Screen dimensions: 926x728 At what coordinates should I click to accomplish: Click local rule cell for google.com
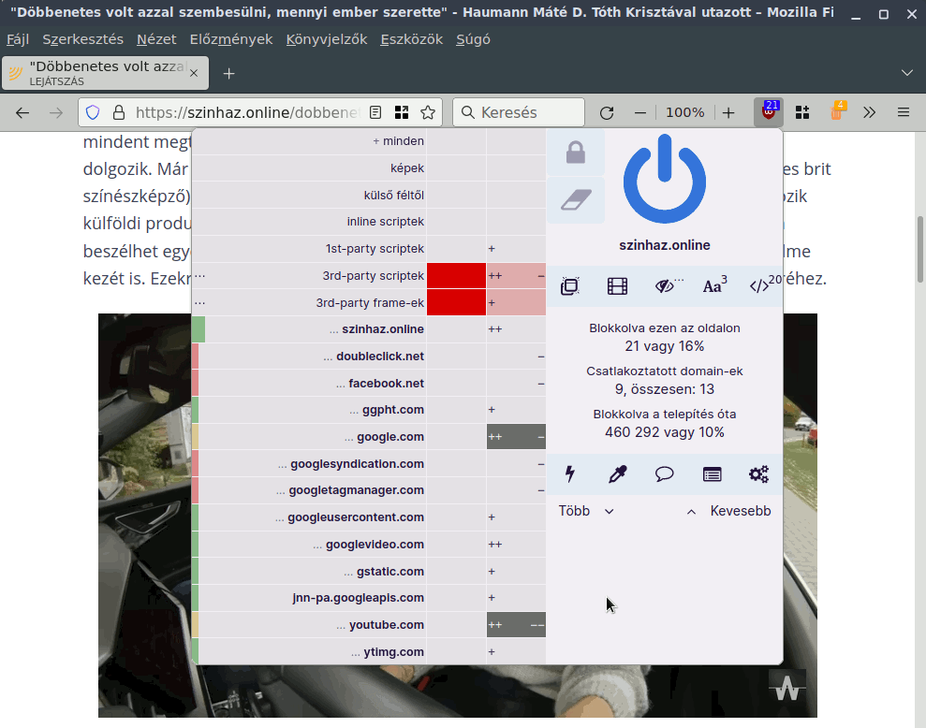(x=516, y=437)
